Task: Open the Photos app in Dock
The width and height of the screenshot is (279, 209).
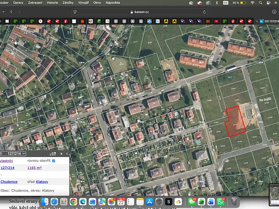Action: point(111,202)
